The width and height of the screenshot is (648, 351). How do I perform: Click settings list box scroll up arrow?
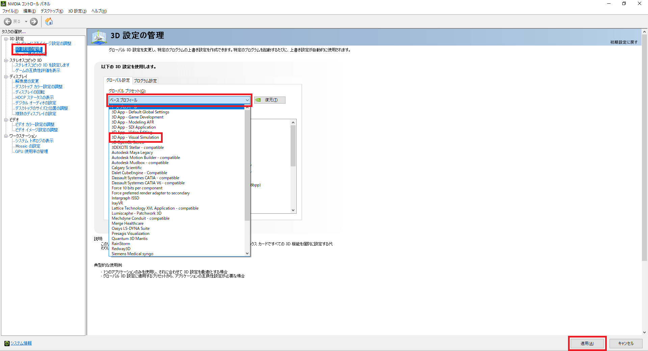pos(293,123)
